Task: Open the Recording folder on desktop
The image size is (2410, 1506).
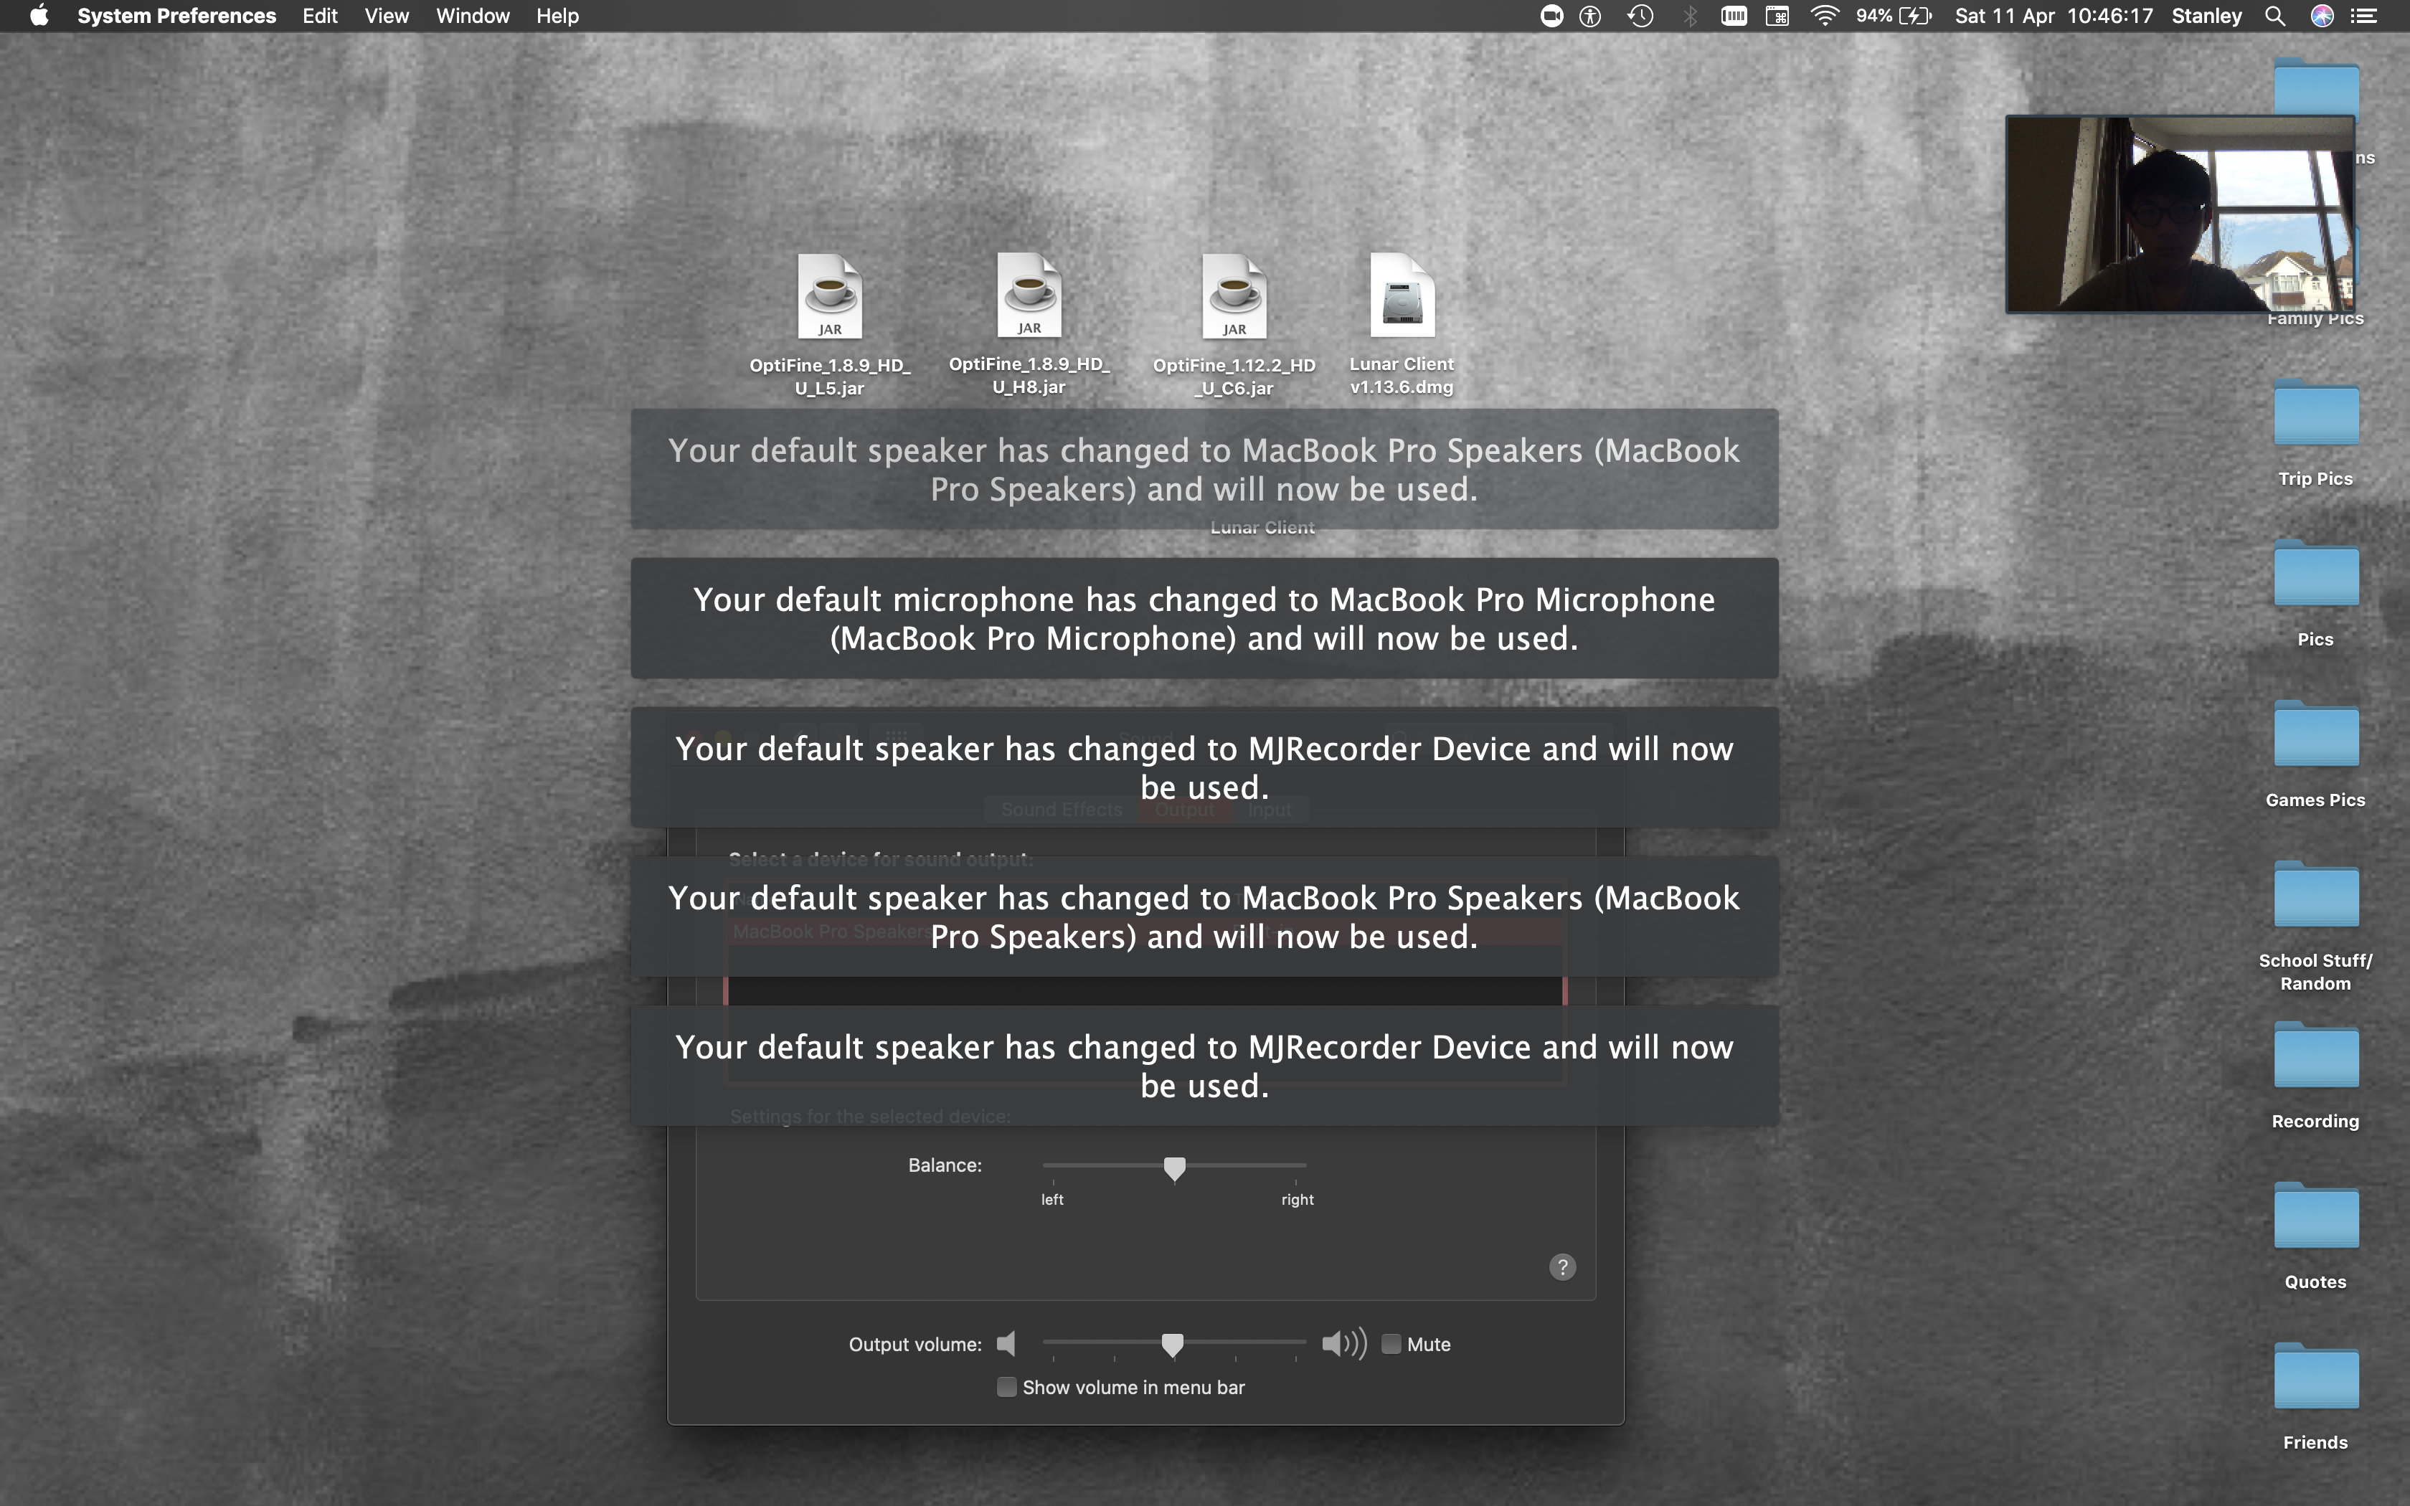Action: 2315,1058
